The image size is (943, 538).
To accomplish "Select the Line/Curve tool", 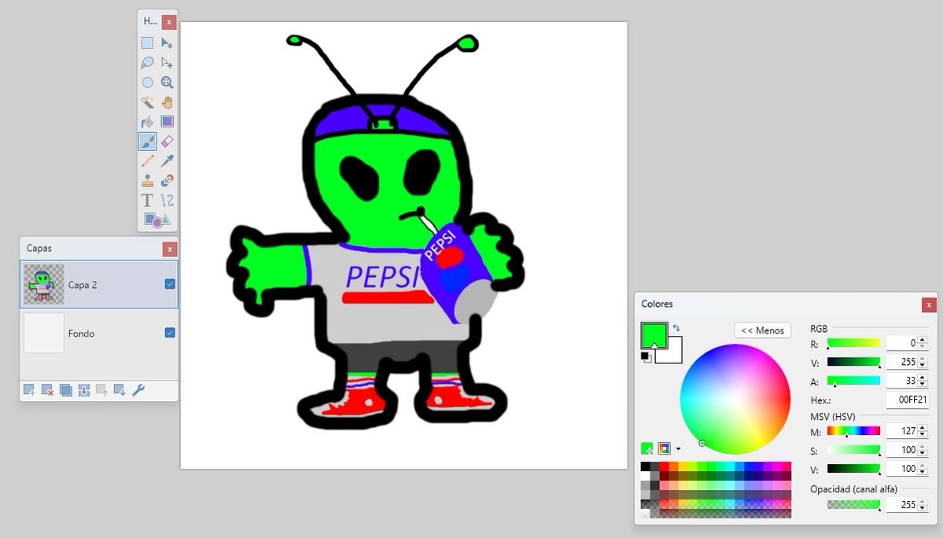I will coord(168,200).
